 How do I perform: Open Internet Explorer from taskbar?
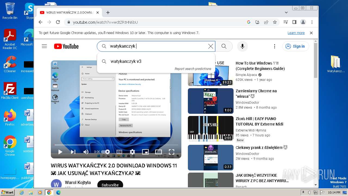(x=22, y=192)
